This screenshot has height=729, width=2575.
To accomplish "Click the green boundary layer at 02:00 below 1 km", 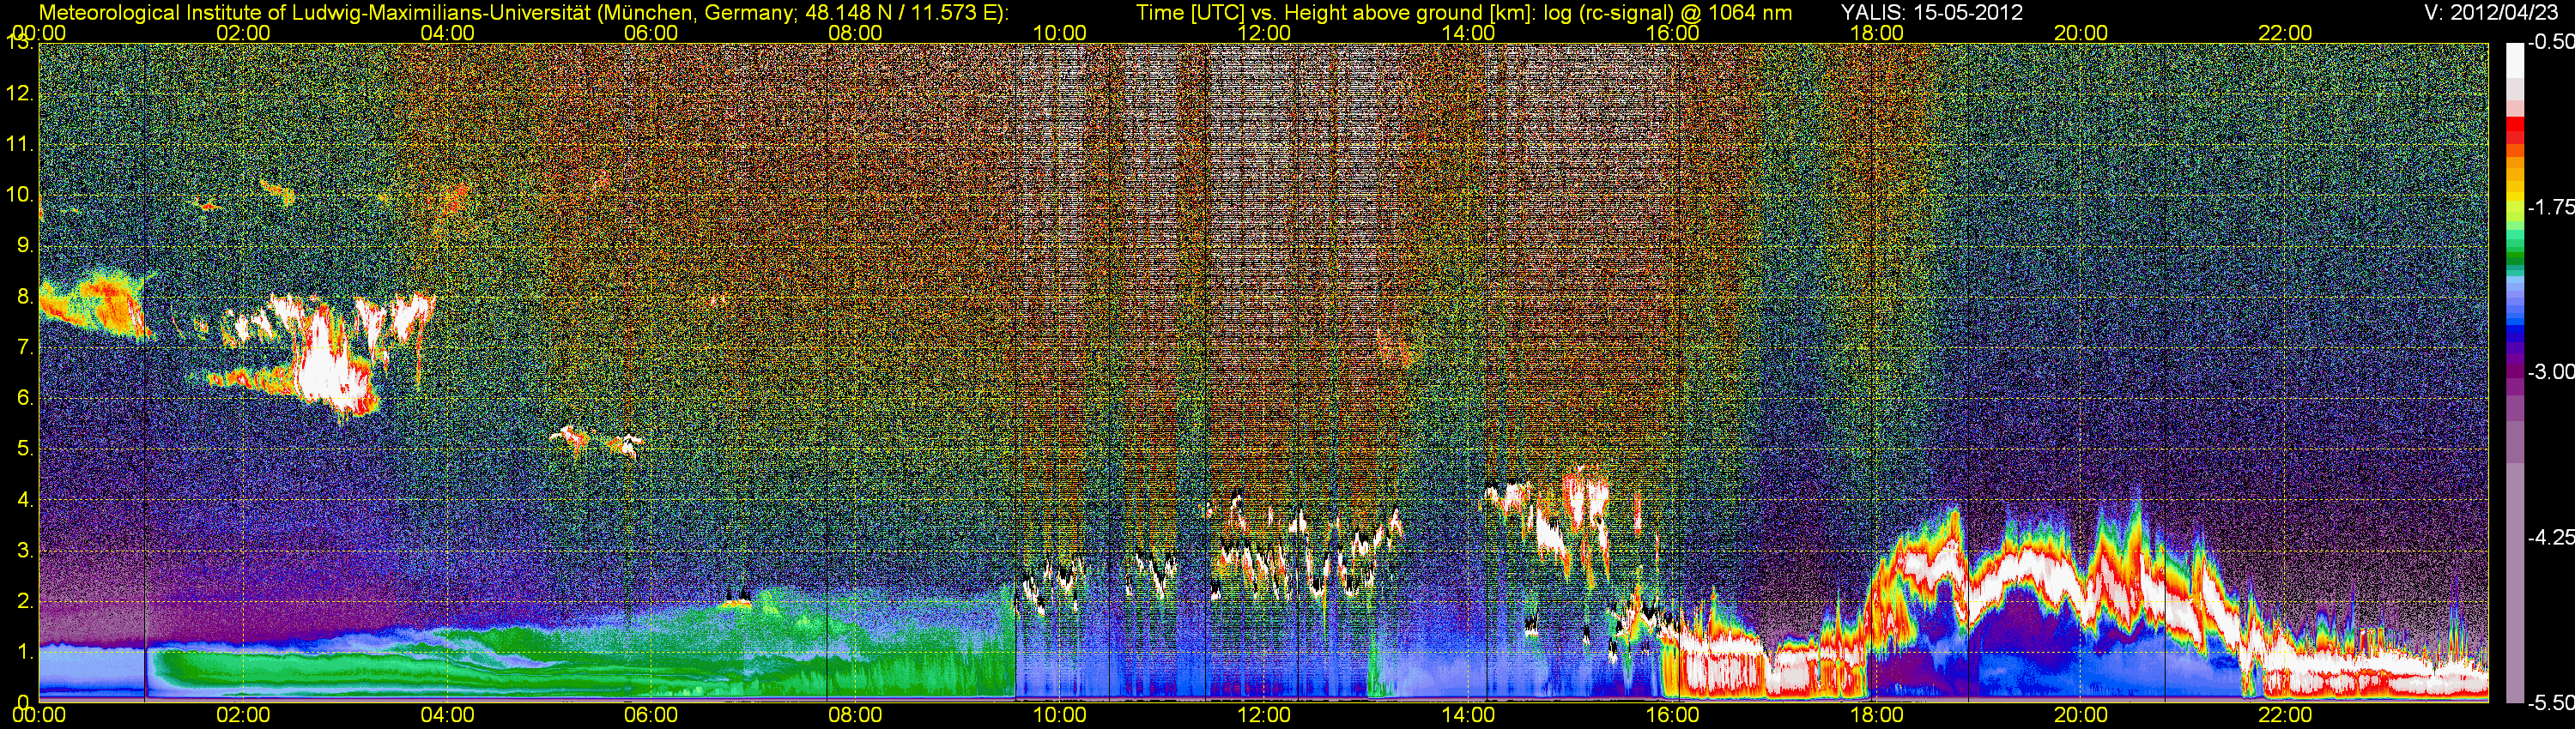I will (x=243, y=671).
